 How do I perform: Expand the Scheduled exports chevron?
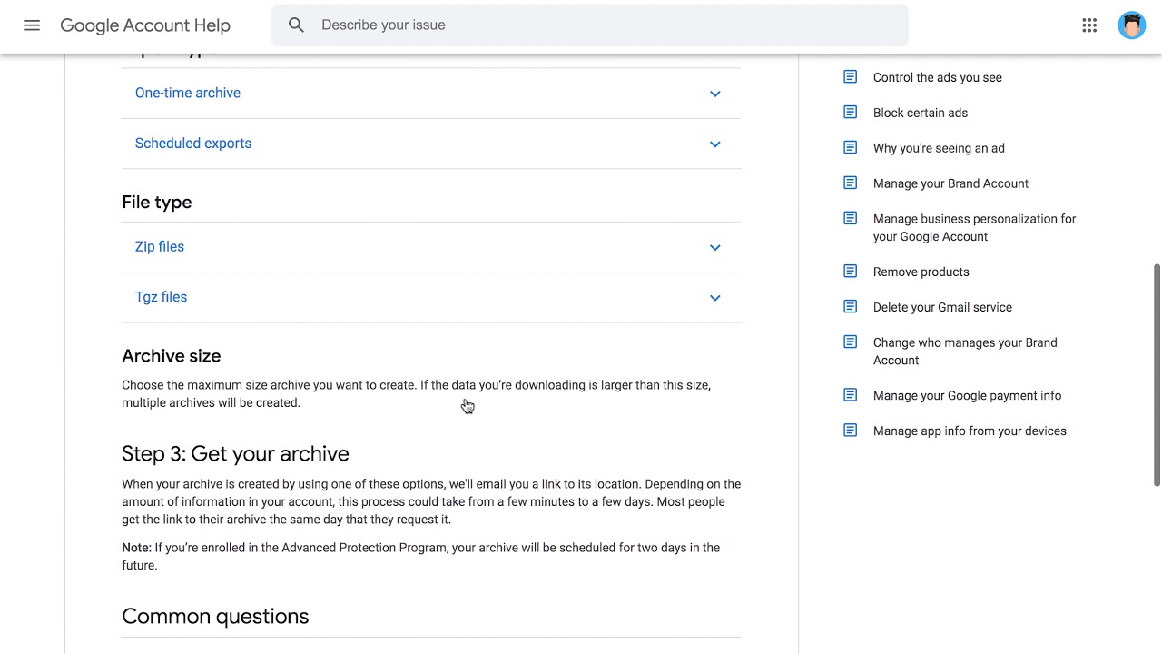(715, 144)
